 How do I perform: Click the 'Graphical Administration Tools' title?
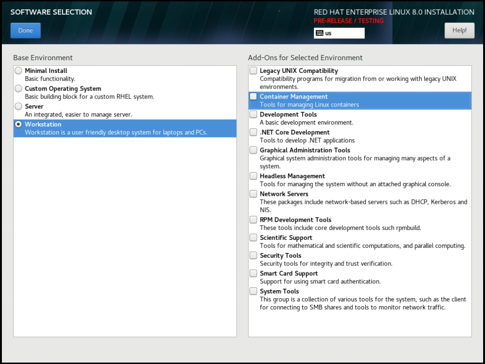click(305, 150)
